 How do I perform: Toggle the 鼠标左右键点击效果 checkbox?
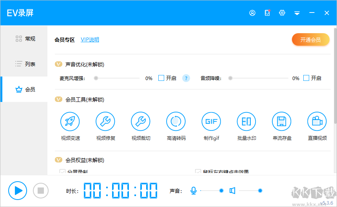tap(198, 172)
